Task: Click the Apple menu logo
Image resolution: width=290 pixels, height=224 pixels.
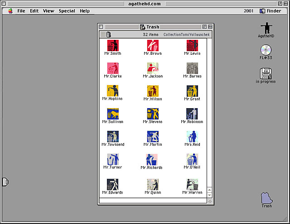Action: tap(10, 11)
